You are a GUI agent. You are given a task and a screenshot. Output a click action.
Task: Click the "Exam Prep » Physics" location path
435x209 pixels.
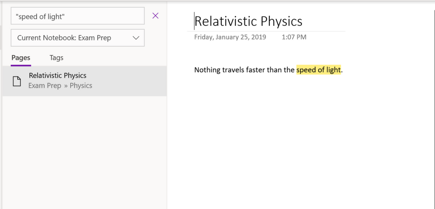coord(60,86)
